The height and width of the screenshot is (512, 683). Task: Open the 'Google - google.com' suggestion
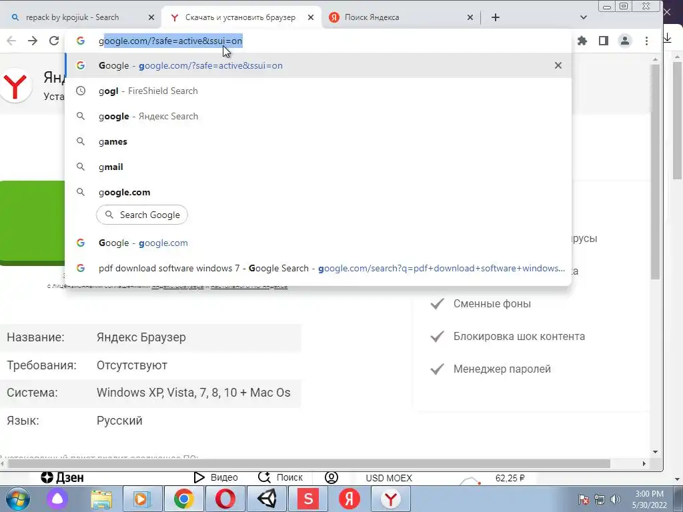(318, 243)
